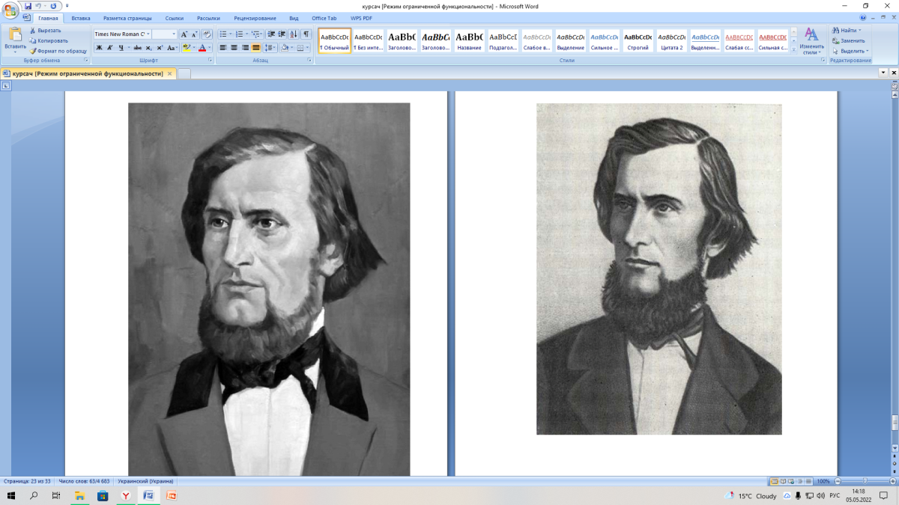Screen dimensions: 899x505
Task: Expand the styles gallery more arrow
Action: 793,49
